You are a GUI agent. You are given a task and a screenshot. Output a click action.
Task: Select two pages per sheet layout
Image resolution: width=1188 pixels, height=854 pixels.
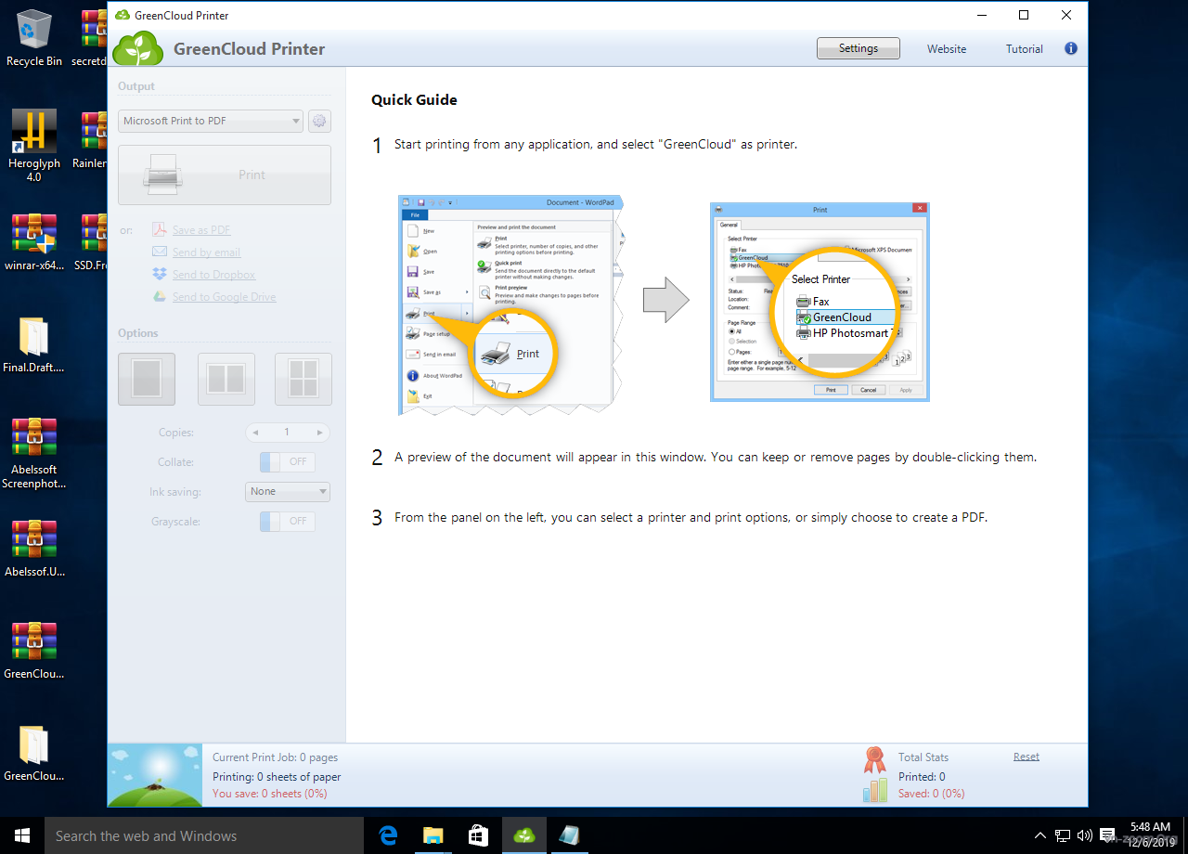point(226,379)
